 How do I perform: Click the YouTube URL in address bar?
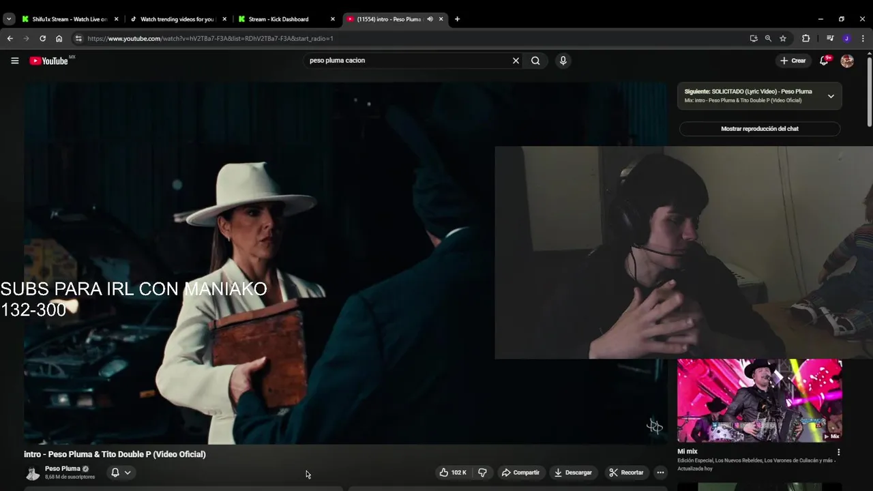tap(210, 39)
